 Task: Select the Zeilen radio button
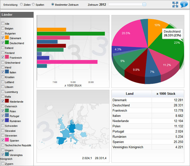[x=21, y=4]
